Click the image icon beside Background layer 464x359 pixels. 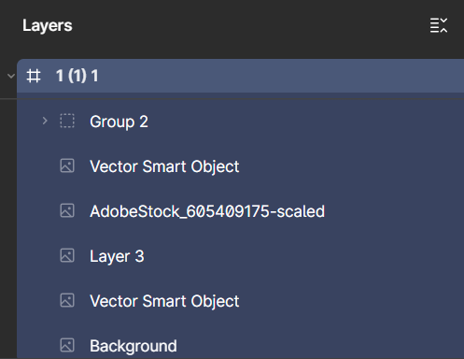tap(67, 345)
